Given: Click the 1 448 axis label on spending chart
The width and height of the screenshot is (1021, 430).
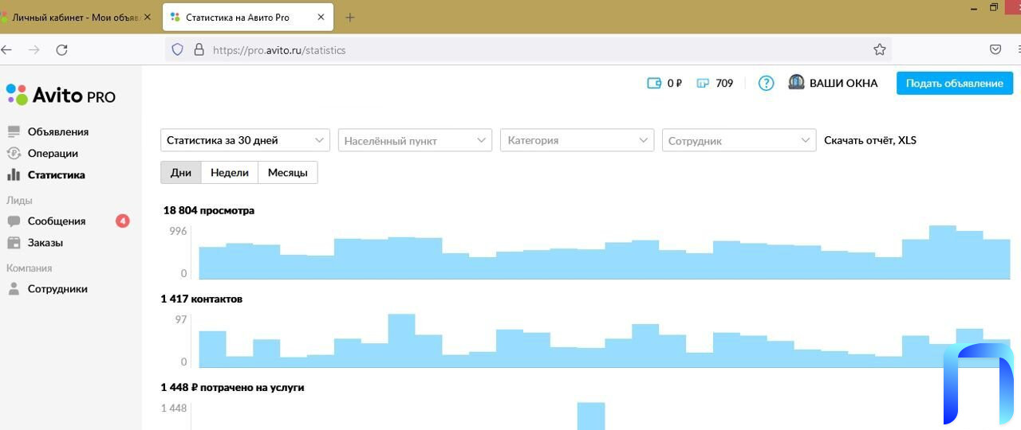Looking at the screenshot, I should [174, 408].
